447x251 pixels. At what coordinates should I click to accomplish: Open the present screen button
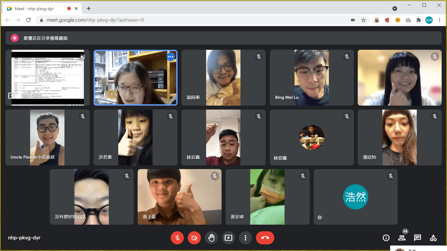tap(228, 238)
